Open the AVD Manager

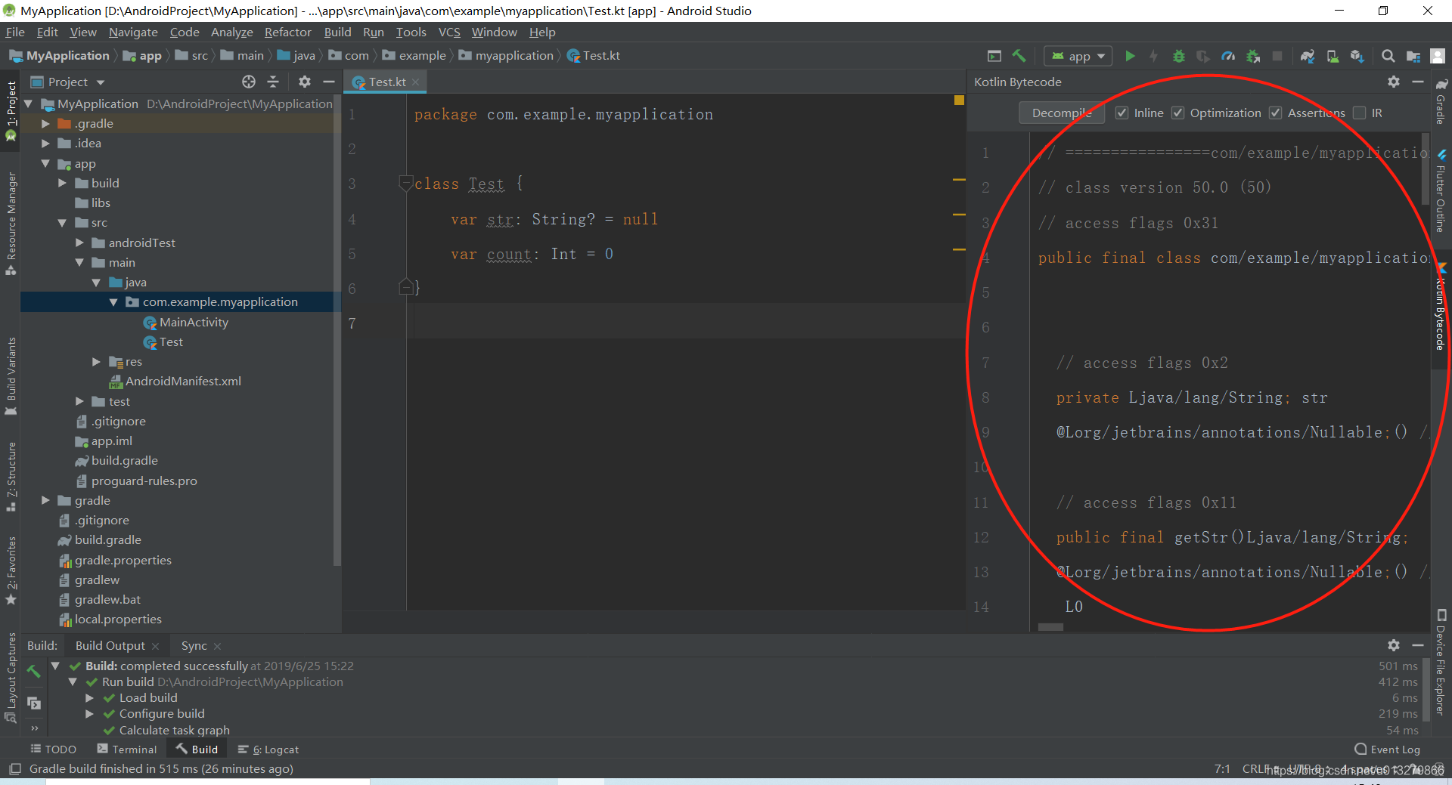click(1333, 56)
